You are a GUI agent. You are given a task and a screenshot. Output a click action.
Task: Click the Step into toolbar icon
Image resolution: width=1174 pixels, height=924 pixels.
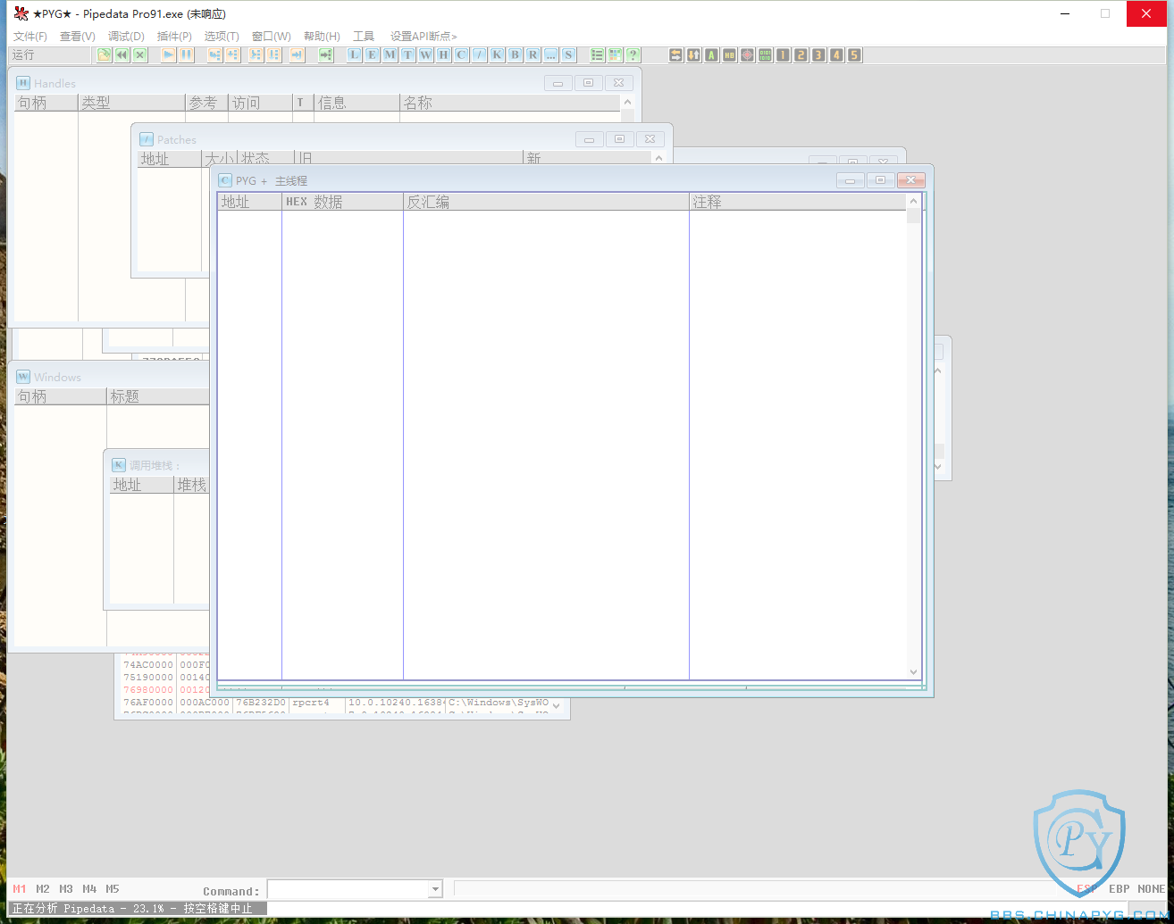tap(215, 55)
